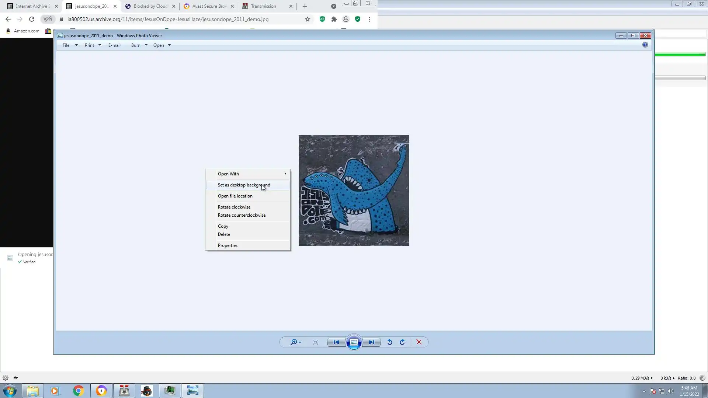The image size is (708, 398).
Task: Click the Play slide show button
Action: (354, 342)
